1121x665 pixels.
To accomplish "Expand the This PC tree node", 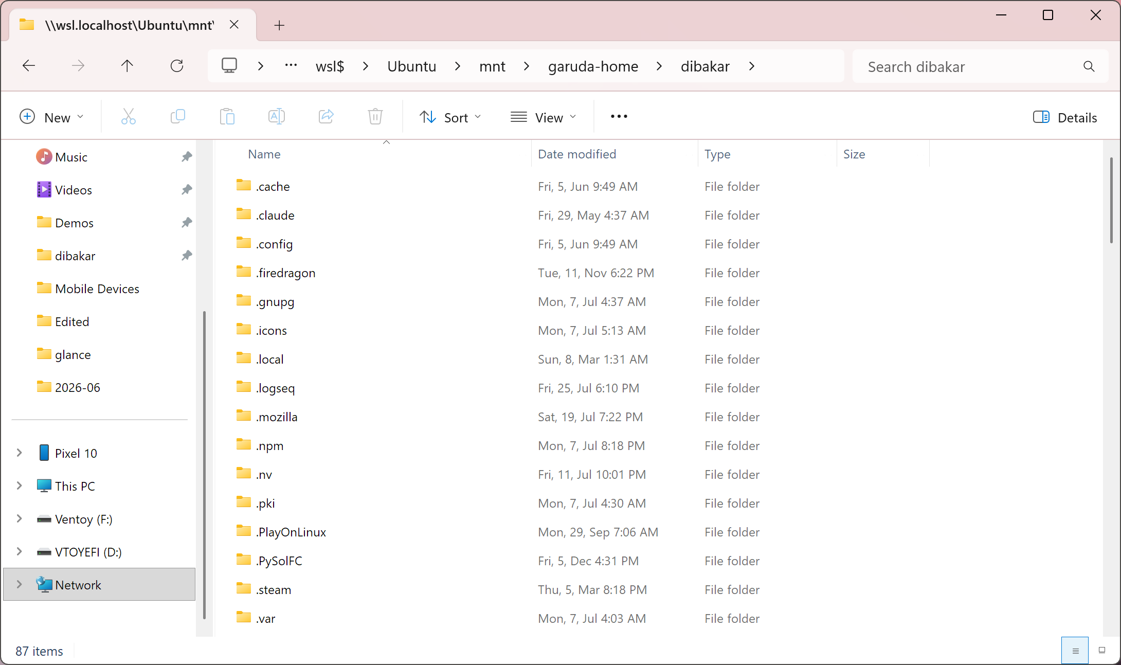I will (19, 486).
